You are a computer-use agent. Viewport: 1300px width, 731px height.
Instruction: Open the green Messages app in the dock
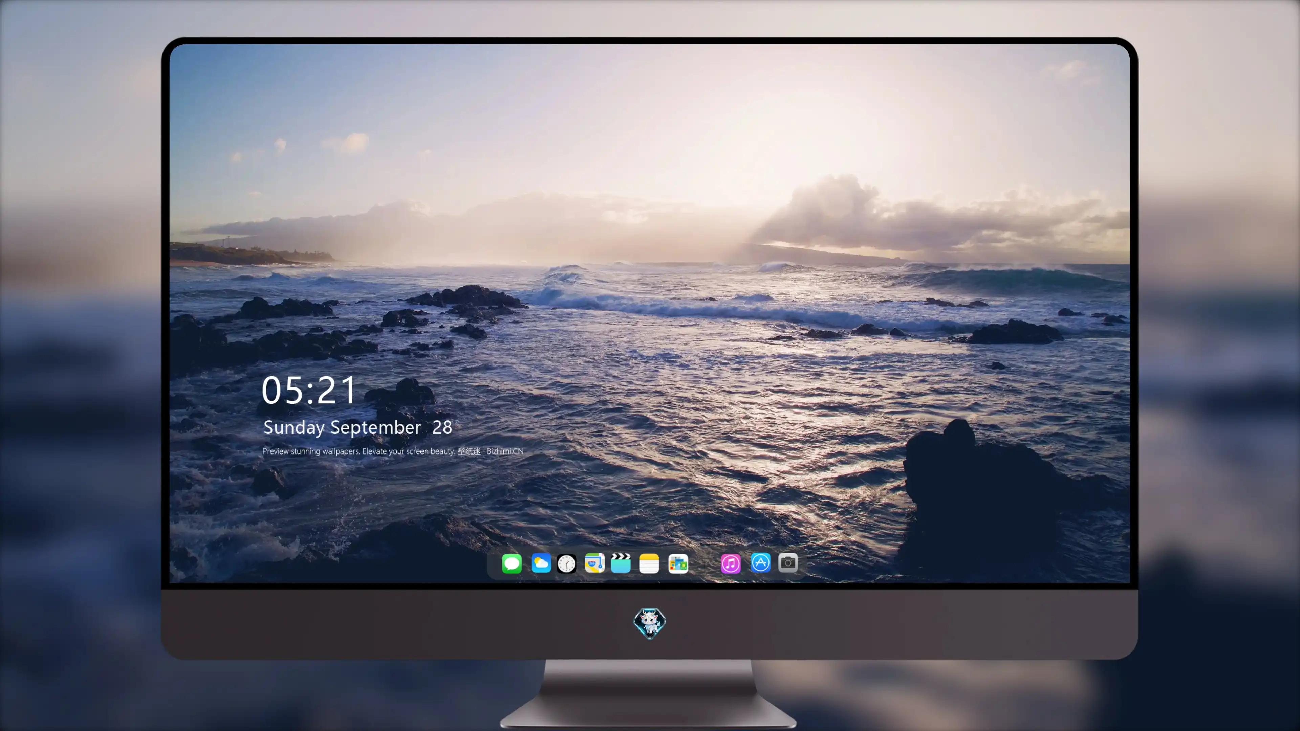(512, 563)
